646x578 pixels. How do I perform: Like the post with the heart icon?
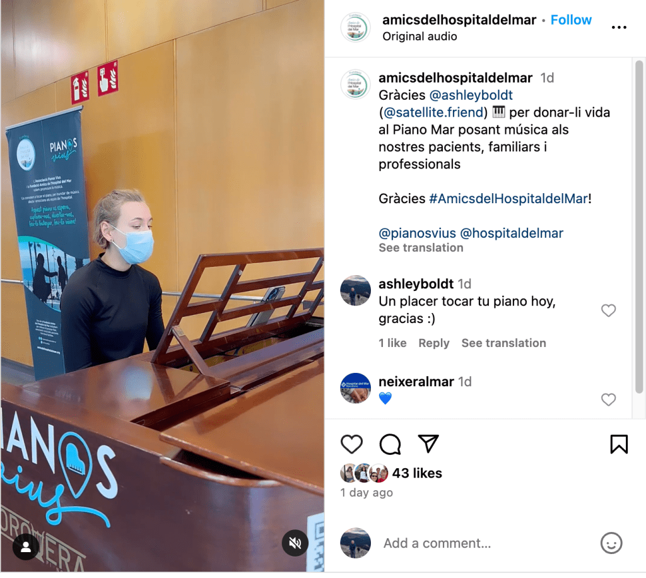pos(351,444)
